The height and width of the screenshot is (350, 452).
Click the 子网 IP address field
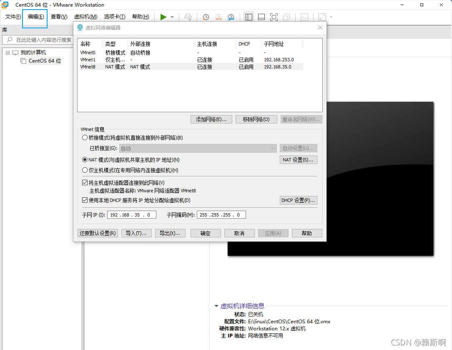point(132,215)
